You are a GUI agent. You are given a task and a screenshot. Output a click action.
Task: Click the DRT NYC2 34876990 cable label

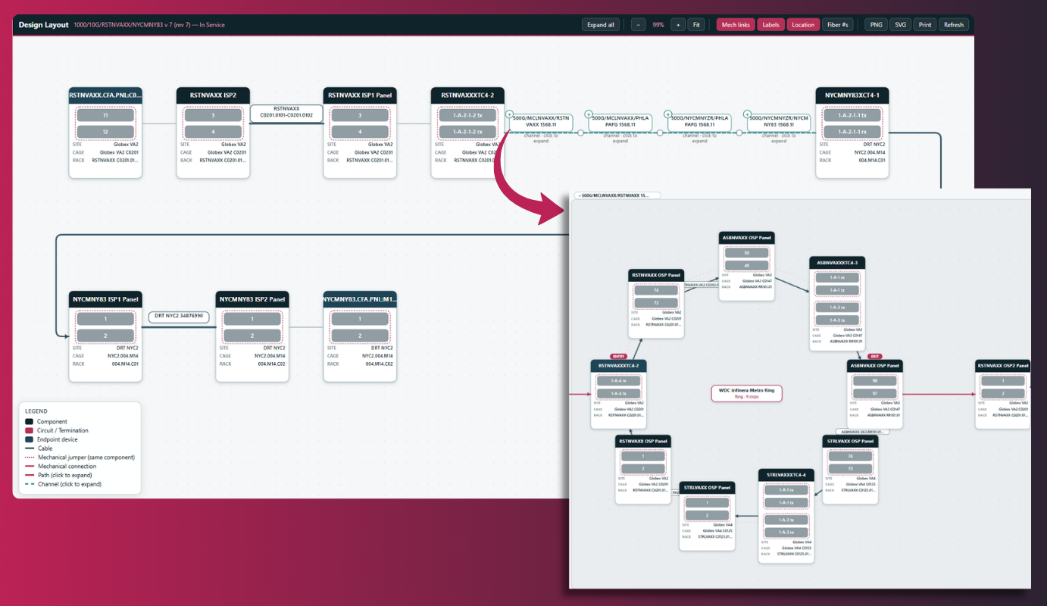tap(179, 316)
